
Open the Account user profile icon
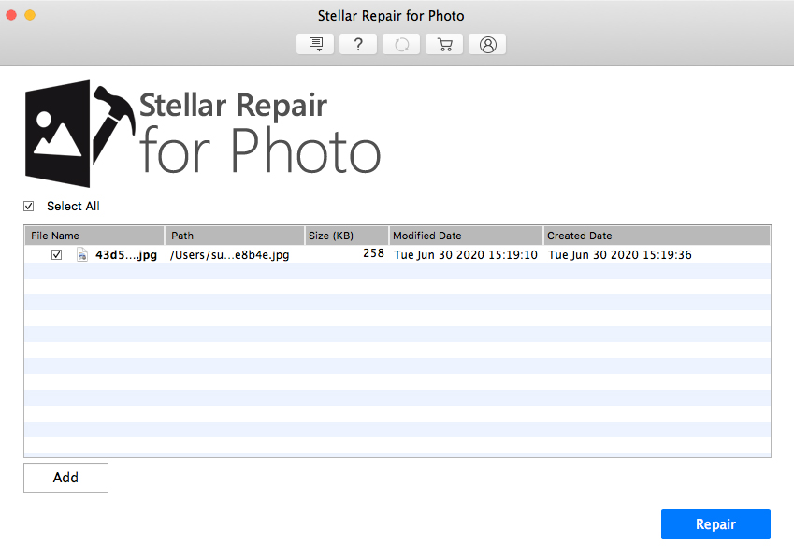487,45
